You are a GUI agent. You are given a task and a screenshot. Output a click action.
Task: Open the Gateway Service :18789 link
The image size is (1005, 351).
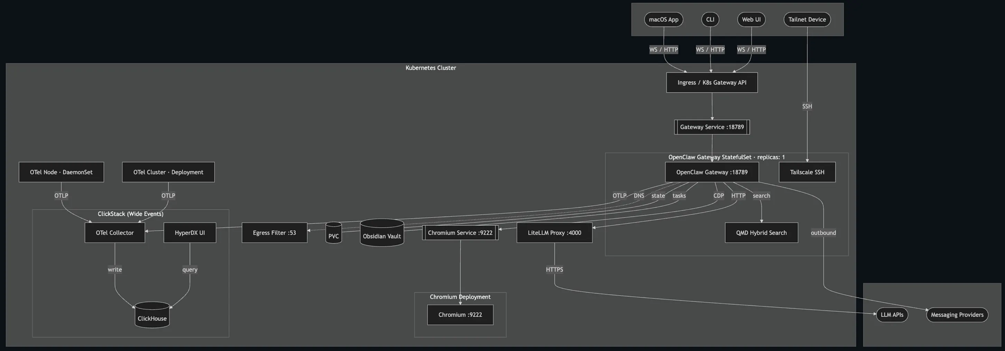712,126
